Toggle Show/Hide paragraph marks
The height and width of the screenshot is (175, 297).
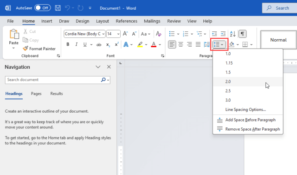click(x=242, y=34)
